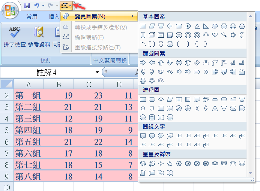Screen dimensions: 260x191
Task: Pick the flowchart decision diamond
Action: [x=161, y=99]
